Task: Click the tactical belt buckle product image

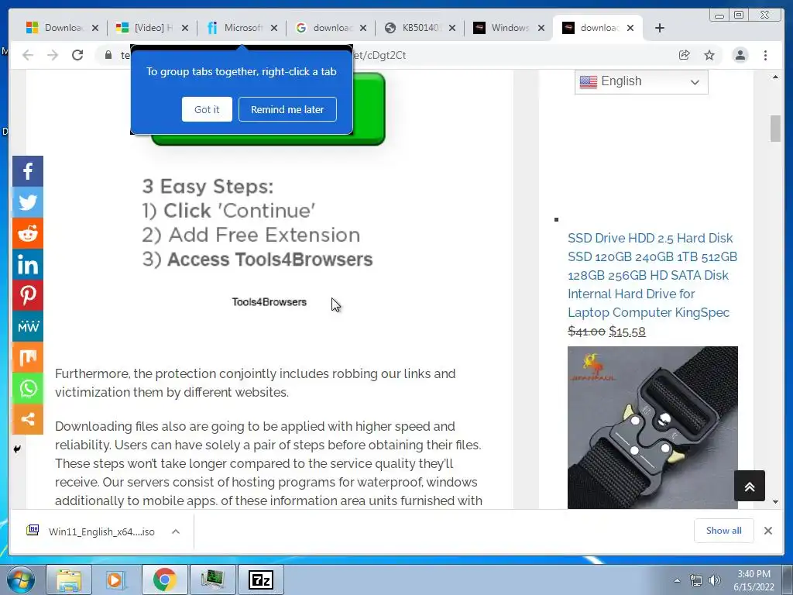Action: point(652,428)
